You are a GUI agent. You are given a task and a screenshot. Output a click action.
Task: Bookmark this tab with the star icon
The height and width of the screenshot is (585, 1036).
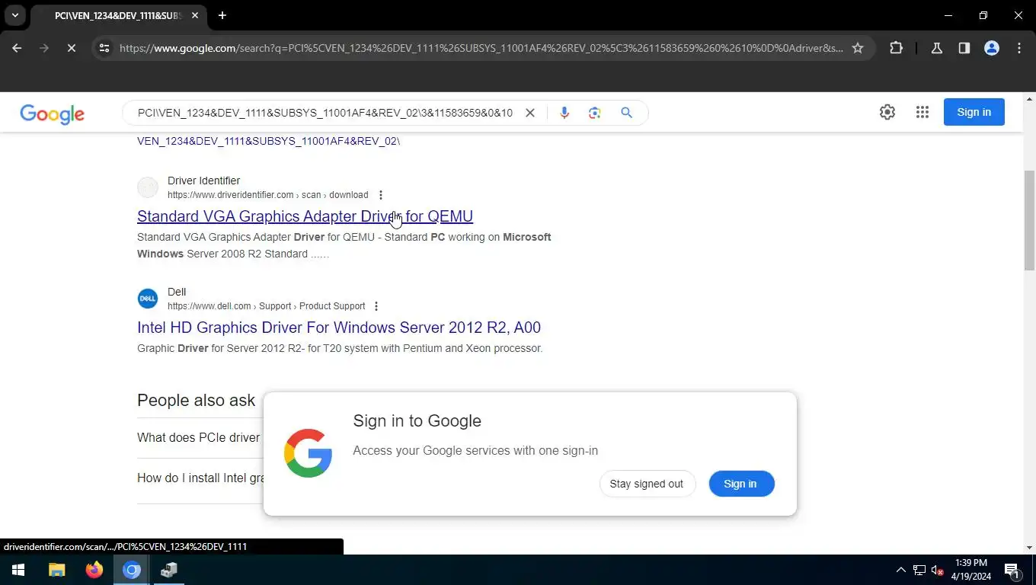858,48
